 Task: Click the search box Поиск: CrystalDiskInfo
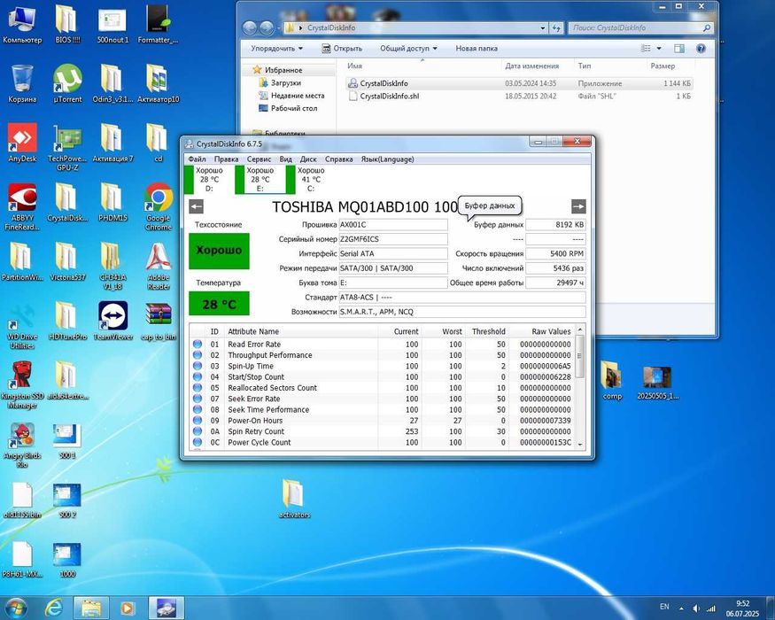(x=640, y=28)
